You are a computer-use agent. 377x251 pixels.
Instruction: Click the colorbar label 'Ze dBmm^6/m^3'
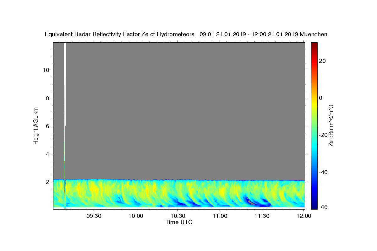tap(331, 125)
